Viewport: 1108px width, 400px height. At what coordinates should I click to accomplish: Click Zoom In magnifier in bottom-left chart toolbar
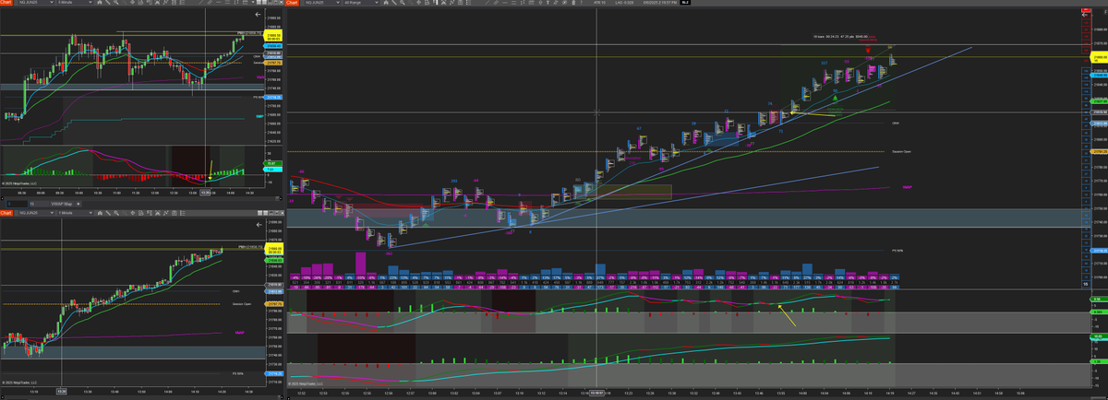(116, 213)
